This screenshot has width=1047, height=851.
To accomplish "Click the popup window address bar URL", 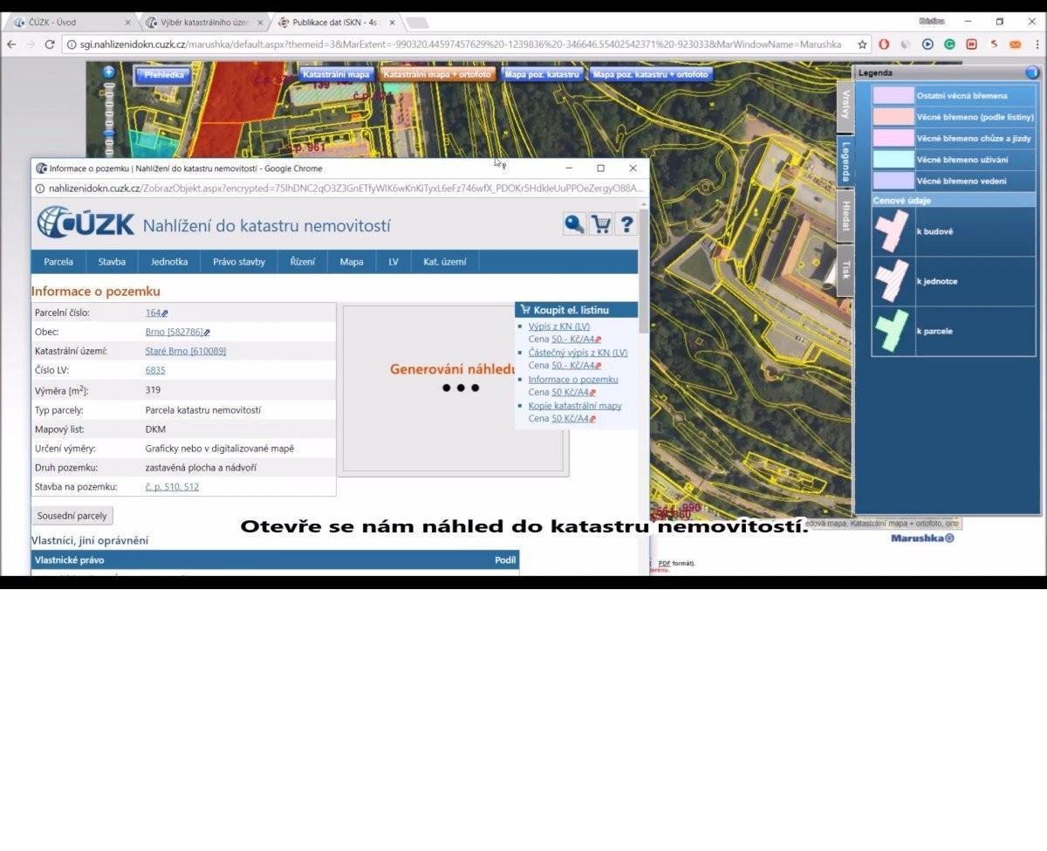I will point(346,188).
